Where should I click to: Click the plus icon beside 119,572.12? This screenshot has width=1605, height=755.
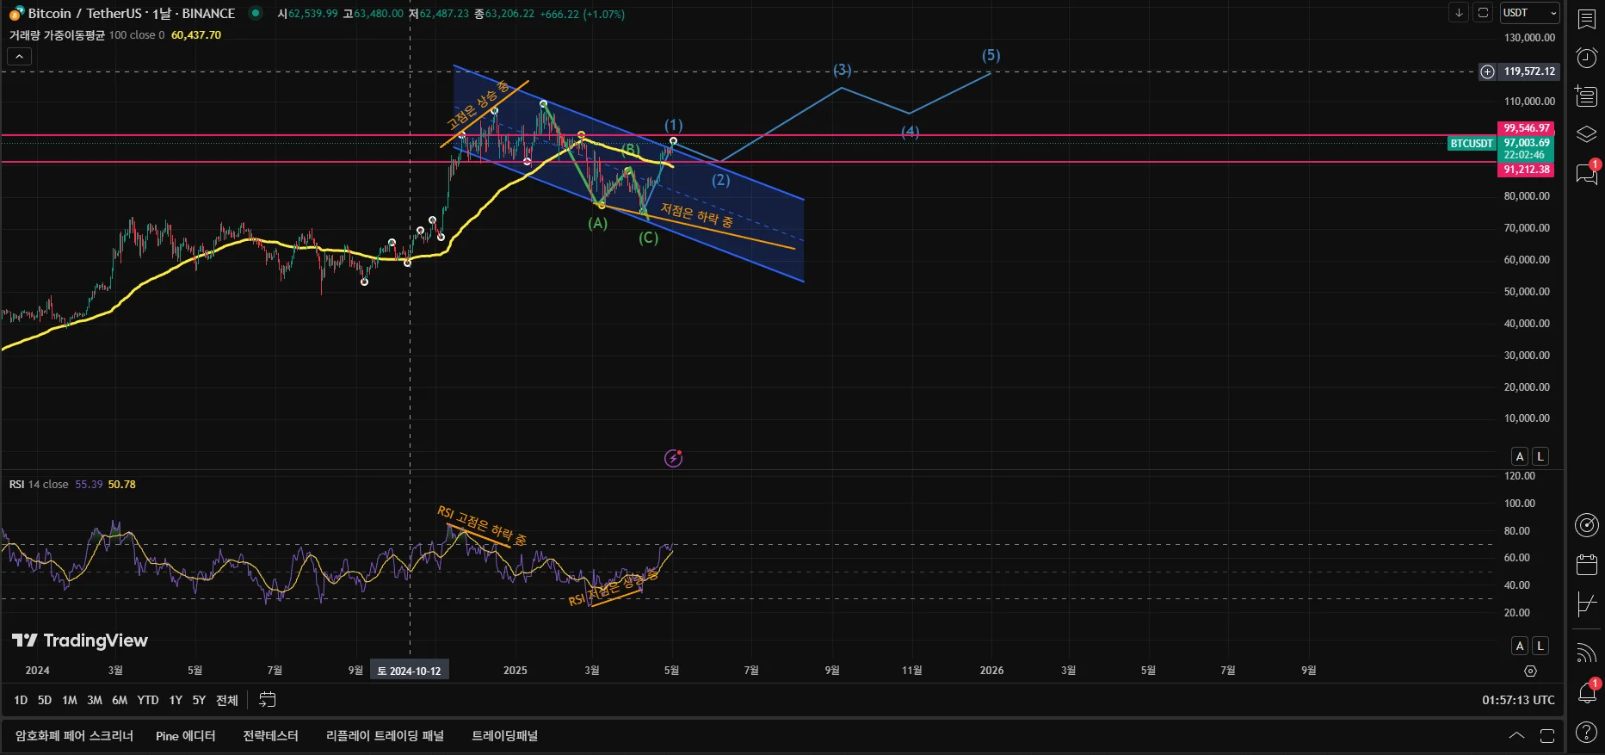coord(1487,71)
